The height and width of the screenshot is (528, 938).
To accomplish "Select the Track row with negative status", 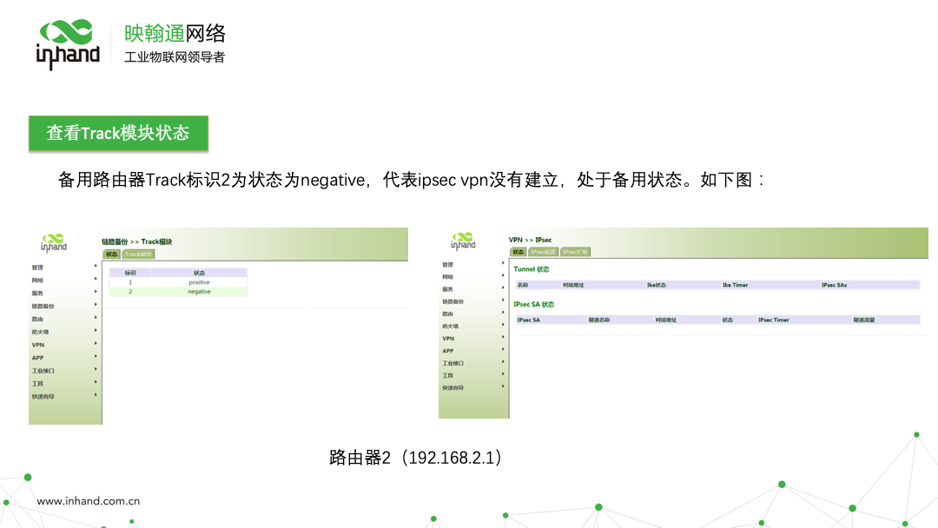I will [x=178, y=292].
